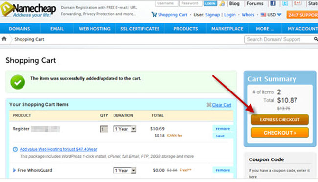This screenshot has width=318, height=182.
Task: Click the $10.87 total amount
Action: pyautogui.click(x=287, y=100)
